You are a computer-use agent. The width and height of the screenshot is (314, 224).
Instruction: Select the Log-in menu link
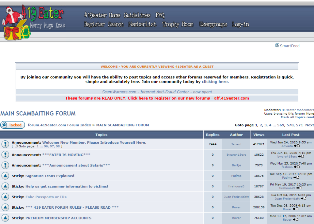click(240, 24)
